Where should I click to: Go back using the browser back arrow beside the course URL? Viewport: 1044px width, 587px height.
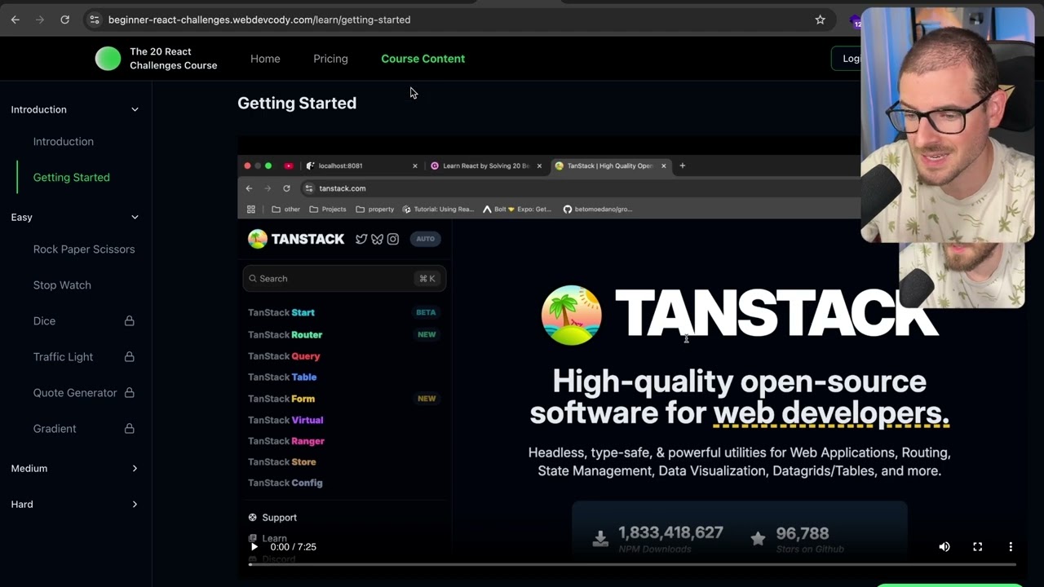pyautogui.click(x=15, y=20)
